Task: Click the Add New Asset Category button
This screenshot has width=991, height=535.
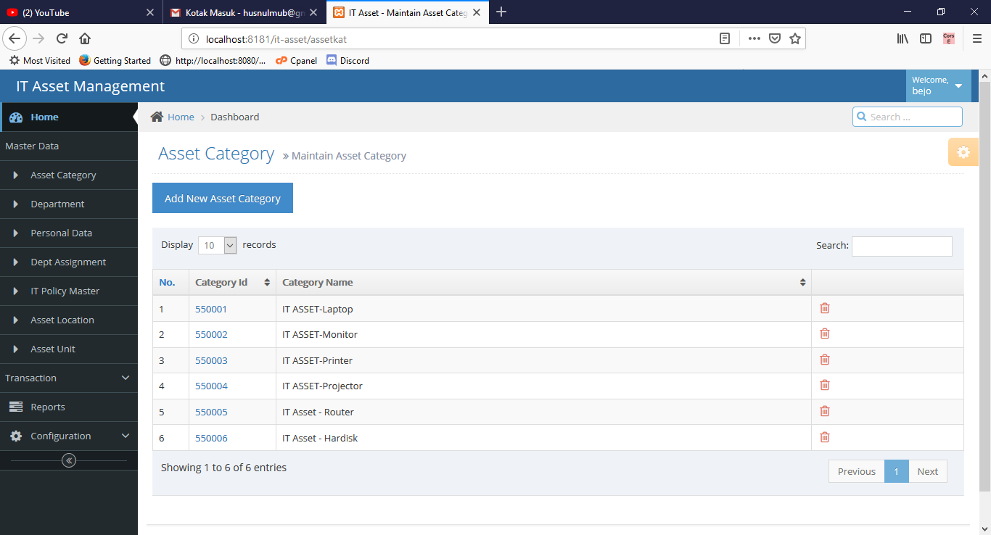Action: click(x=222, y=198)
